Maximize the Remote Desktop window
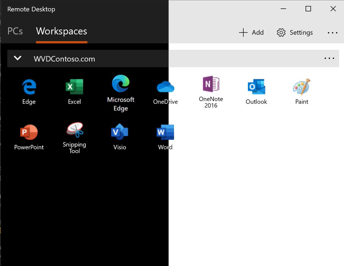344x266 pixels. pyautogui.click(x=308, y=9)
